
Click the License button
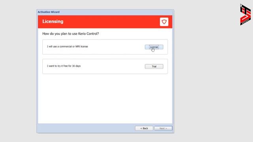[x=154, y=47]
